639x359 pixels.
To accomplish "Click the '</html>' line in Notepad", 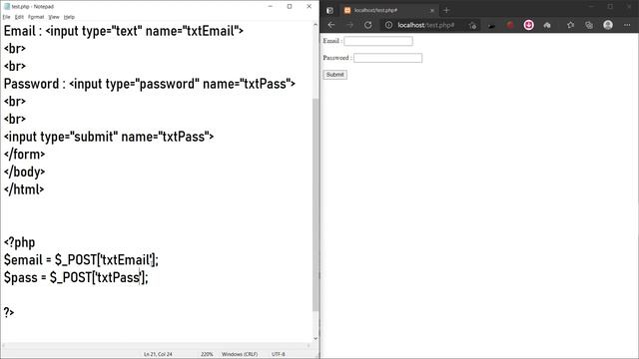I will point(24,189).
